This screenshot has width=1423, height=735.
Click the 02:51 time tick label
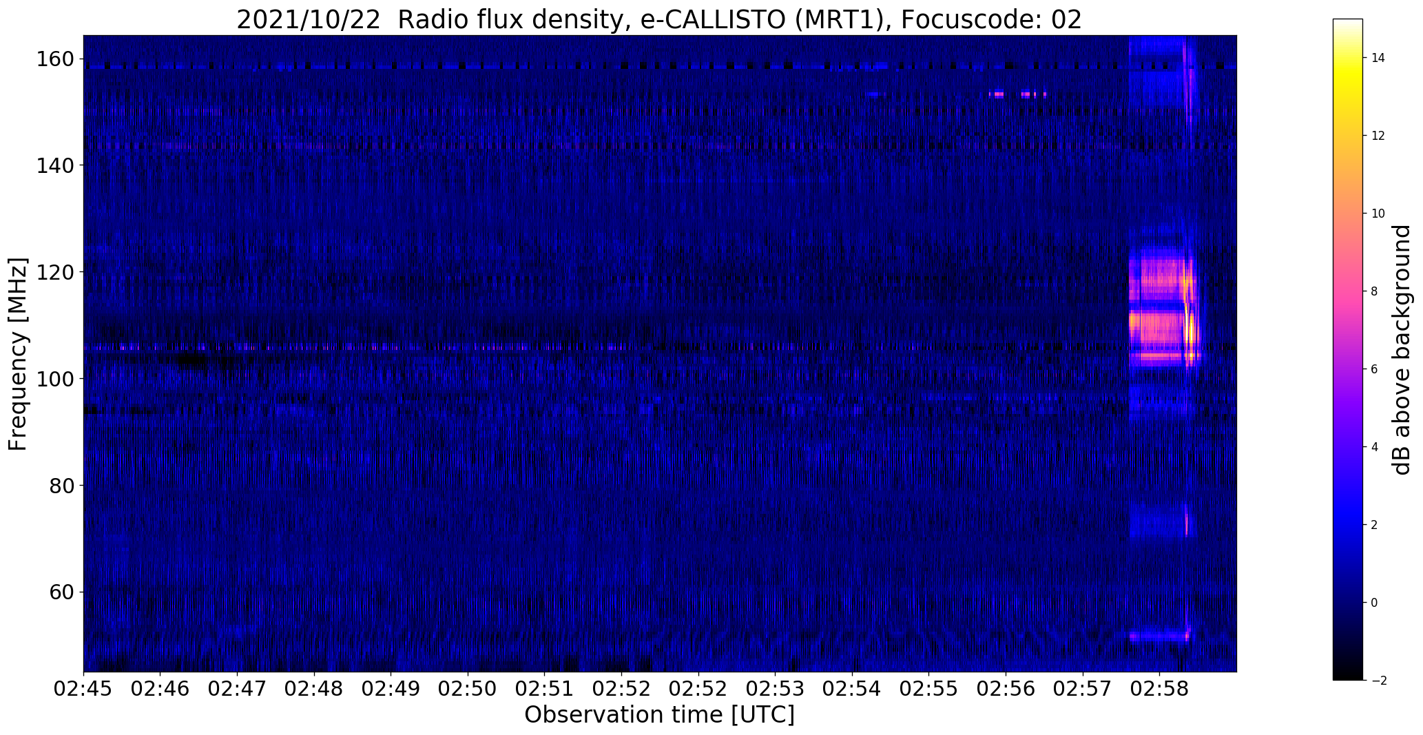click(x=545, y=690)
